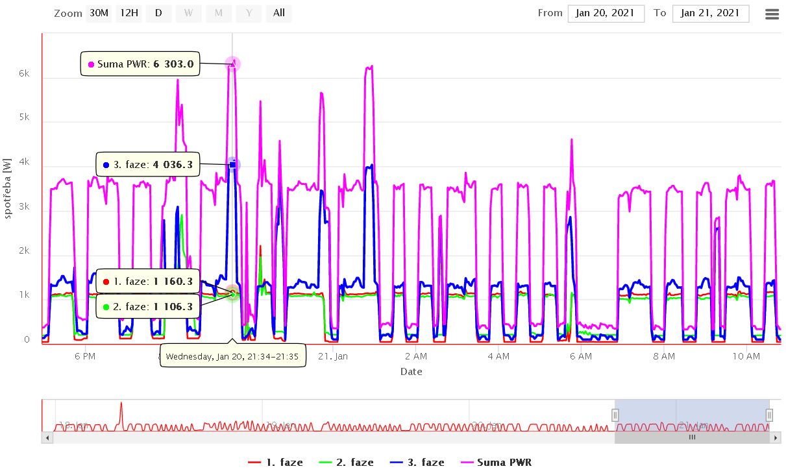Screen dimensions: 786x473
Task: Click the Suma PWR triangle data marker
Action: click(x=233, y=63)
